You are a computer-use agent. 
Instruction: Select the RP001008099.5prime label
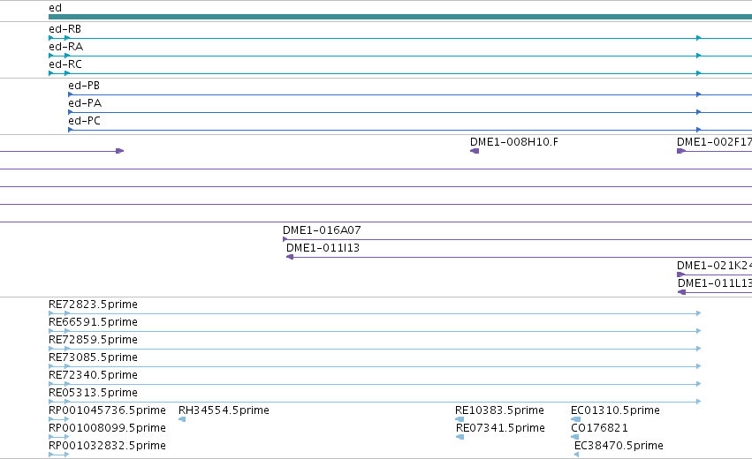pos(108,428)
